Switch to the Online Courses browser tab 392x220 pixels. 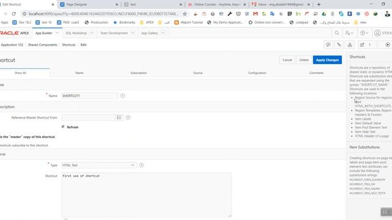(217, 4)
